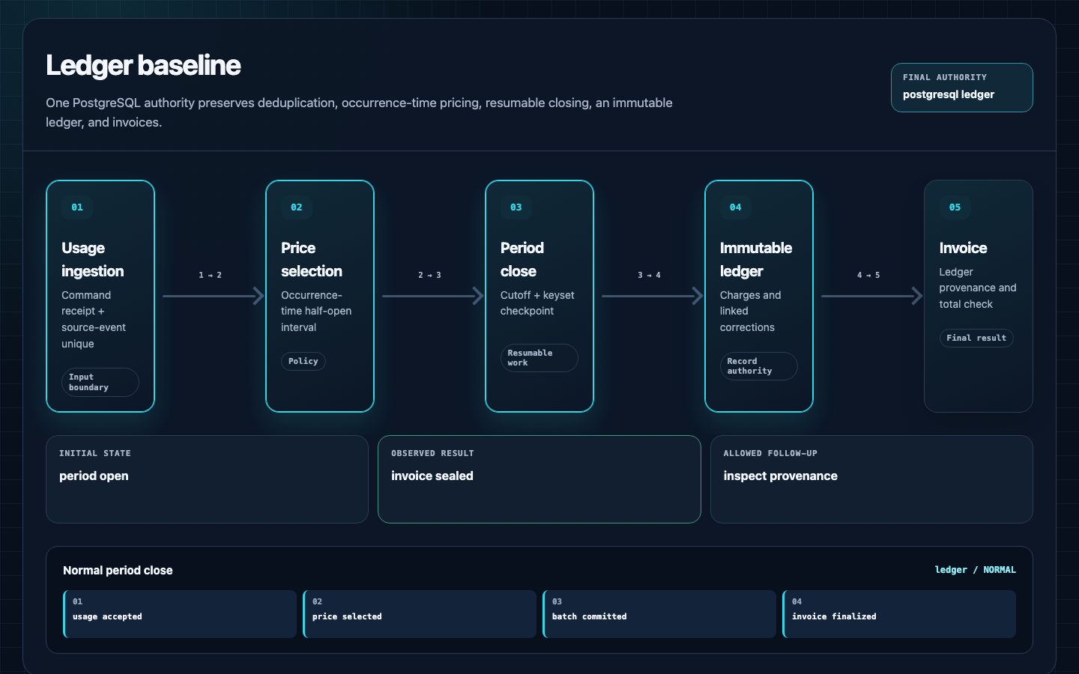Select the Invoice stage card
Viewport: 1079px width, 674px height.
point(979,296)
